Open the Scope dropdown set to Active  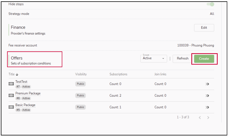click(x=154, y=59)
